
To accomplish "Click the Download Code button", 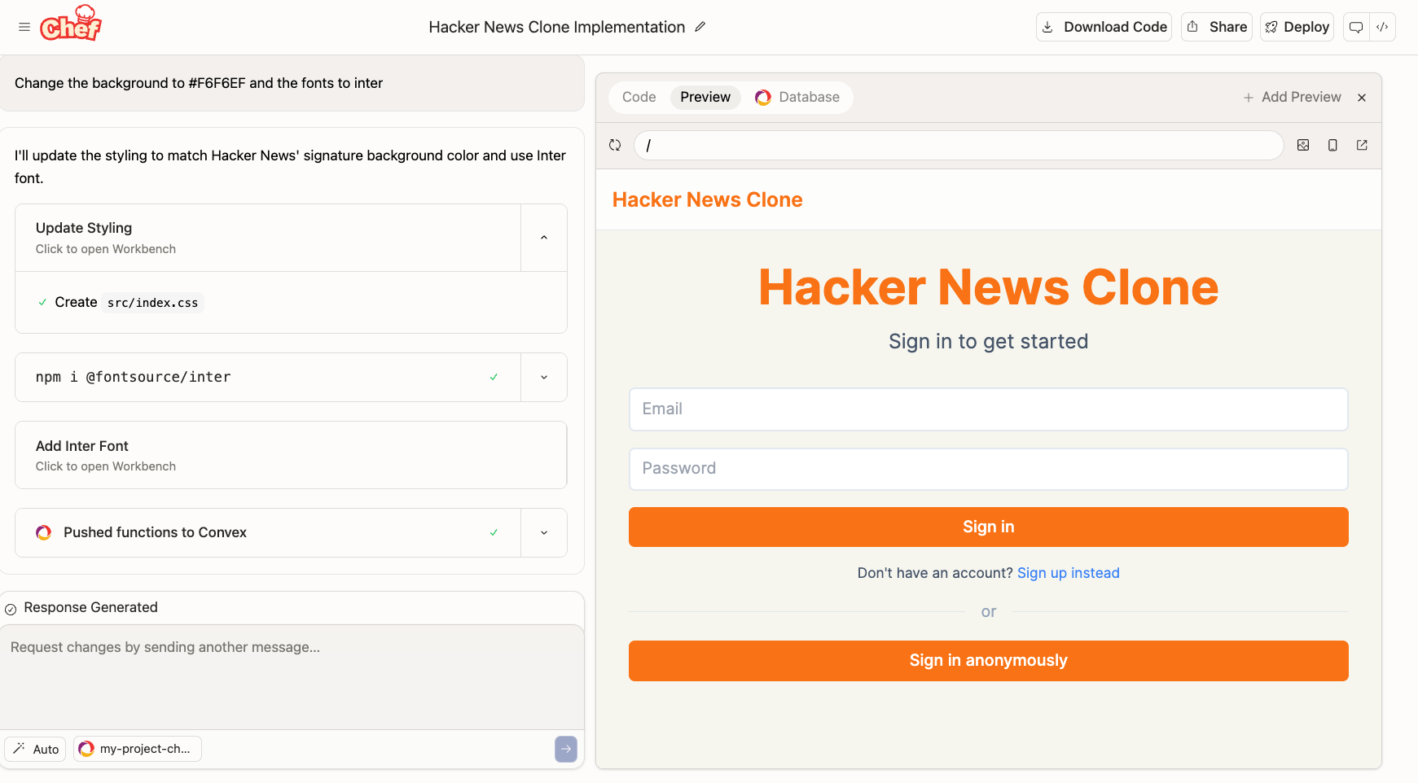I will (x=1104, y=27).
